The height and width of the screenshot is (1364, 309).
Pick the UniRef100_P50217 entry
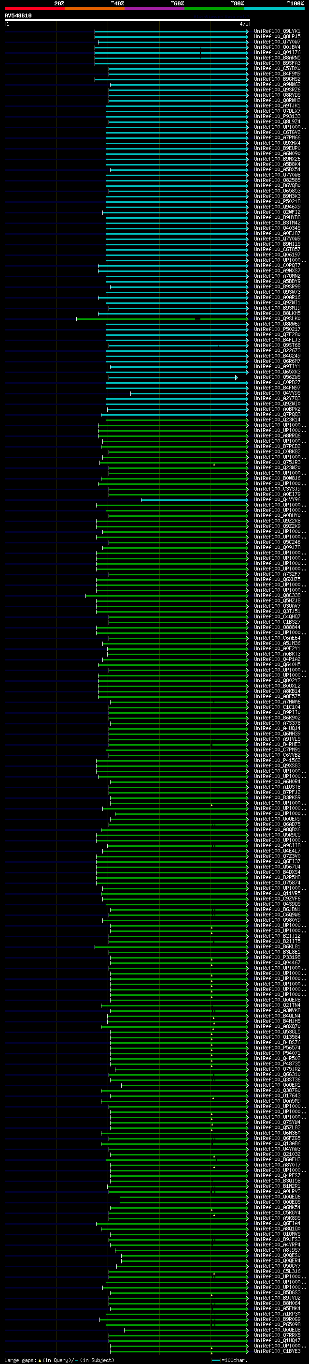[x=277, y=330]
